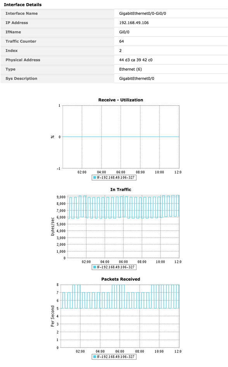228x367 pixels.
Task: Click the Sys Description value GigabitEthernet0/0
Action: click(136, 78)
